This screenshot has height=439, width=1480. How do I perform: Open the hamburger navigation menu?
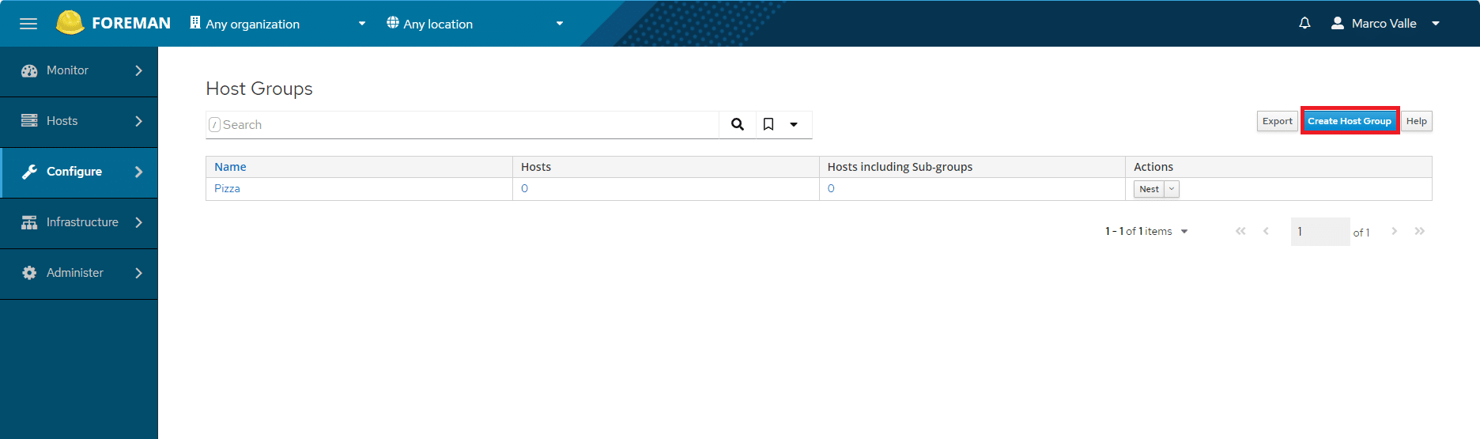(x=28, y=24)
